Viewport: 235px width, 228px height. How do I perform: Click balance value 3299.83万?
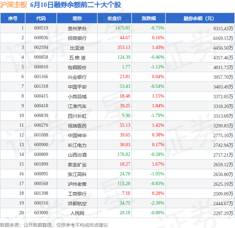point(223,126)
